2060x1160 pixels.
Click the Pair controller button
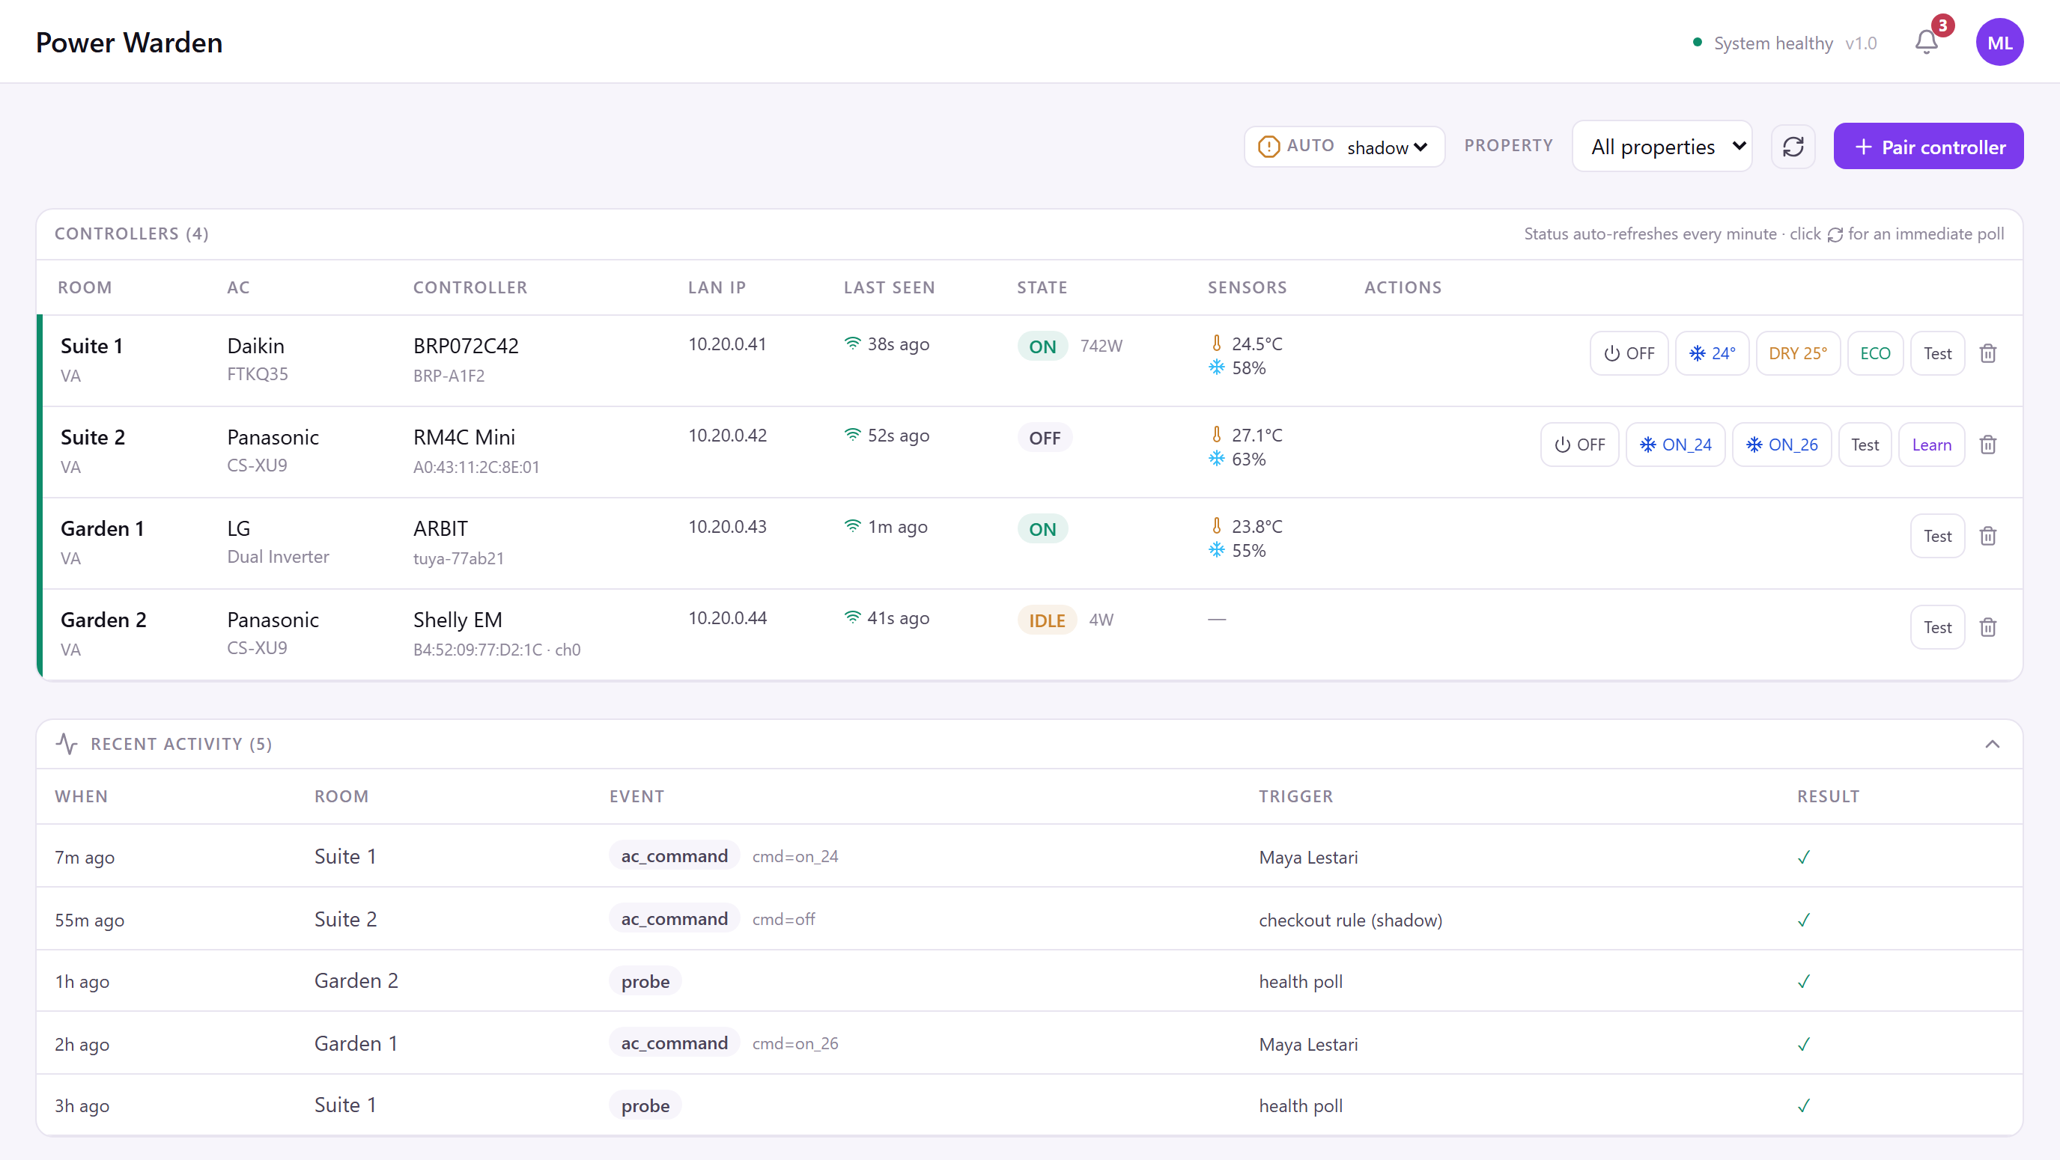[x=1928, y=147]
